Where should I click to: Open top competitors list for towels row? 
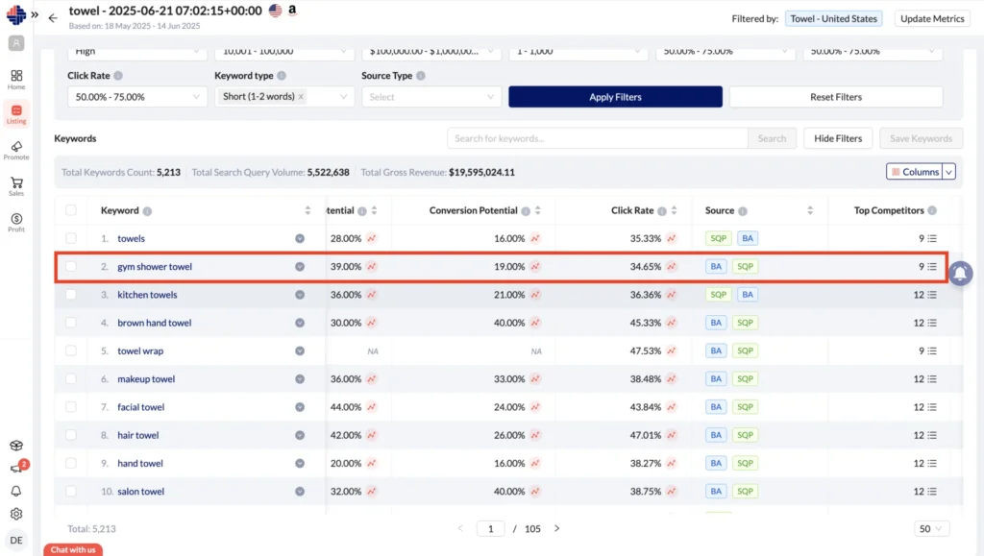pos(931,238)
